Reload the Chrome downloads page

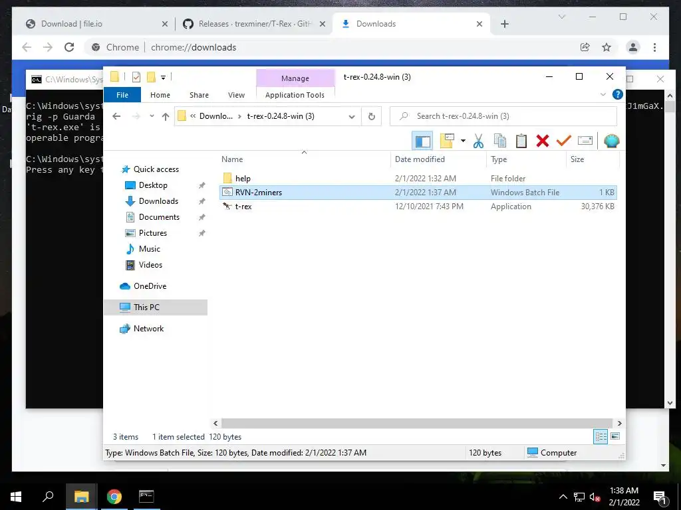[x=69, y=47]
